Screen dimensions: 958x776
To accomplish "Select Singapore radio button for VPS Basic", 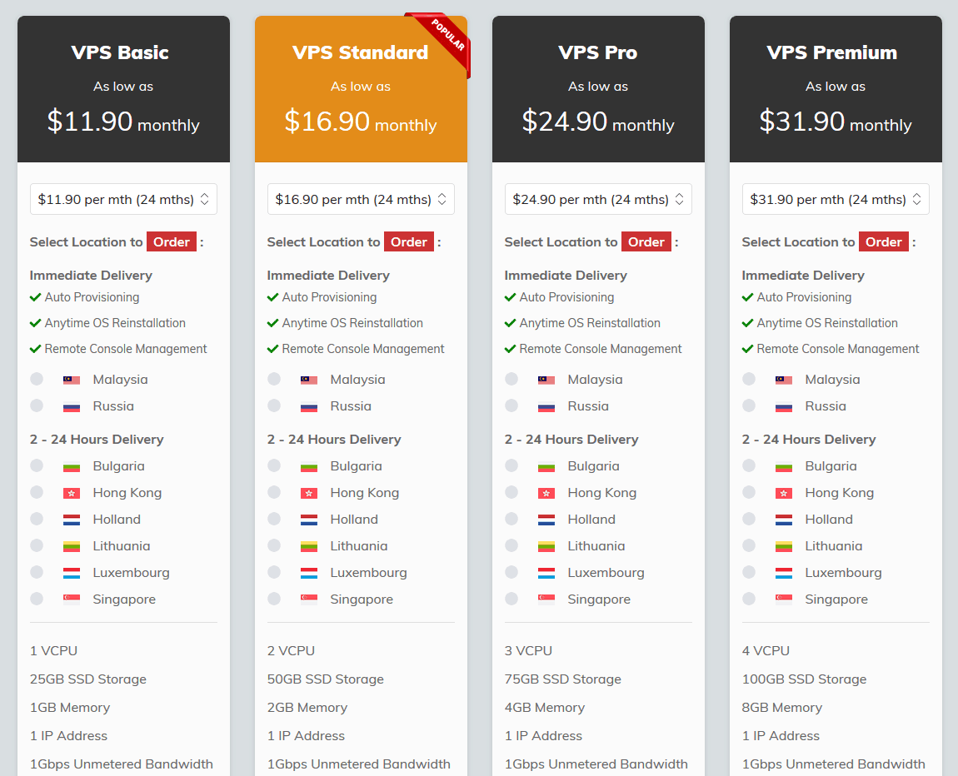I will (x=37, y=599).
